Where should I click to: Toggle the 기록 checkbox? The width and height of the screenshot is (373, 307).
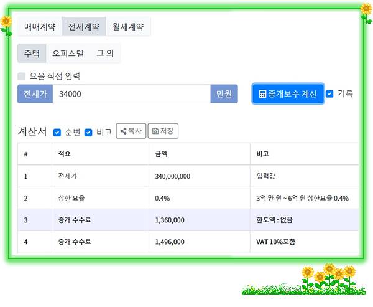click(x=329, y=93)
